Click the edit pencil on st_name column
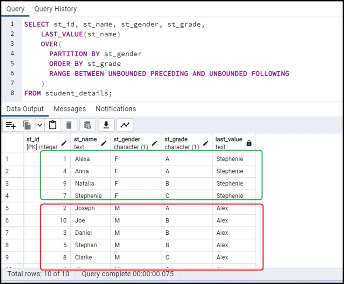 pos(104,143)
